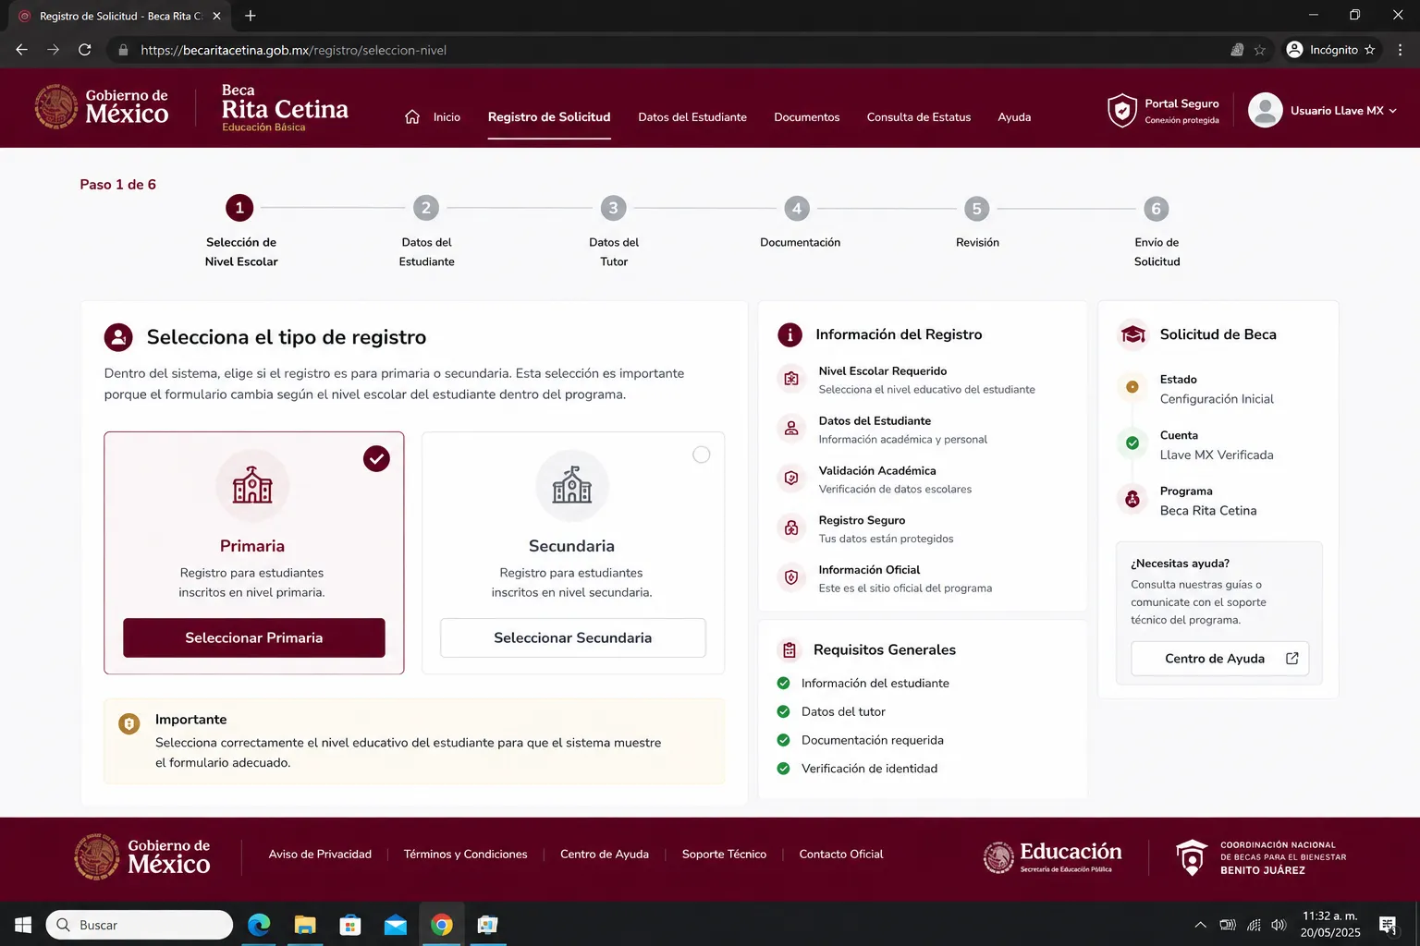
Task: Select the Secundaria radio circle
Action: click(x=702, y=455)
